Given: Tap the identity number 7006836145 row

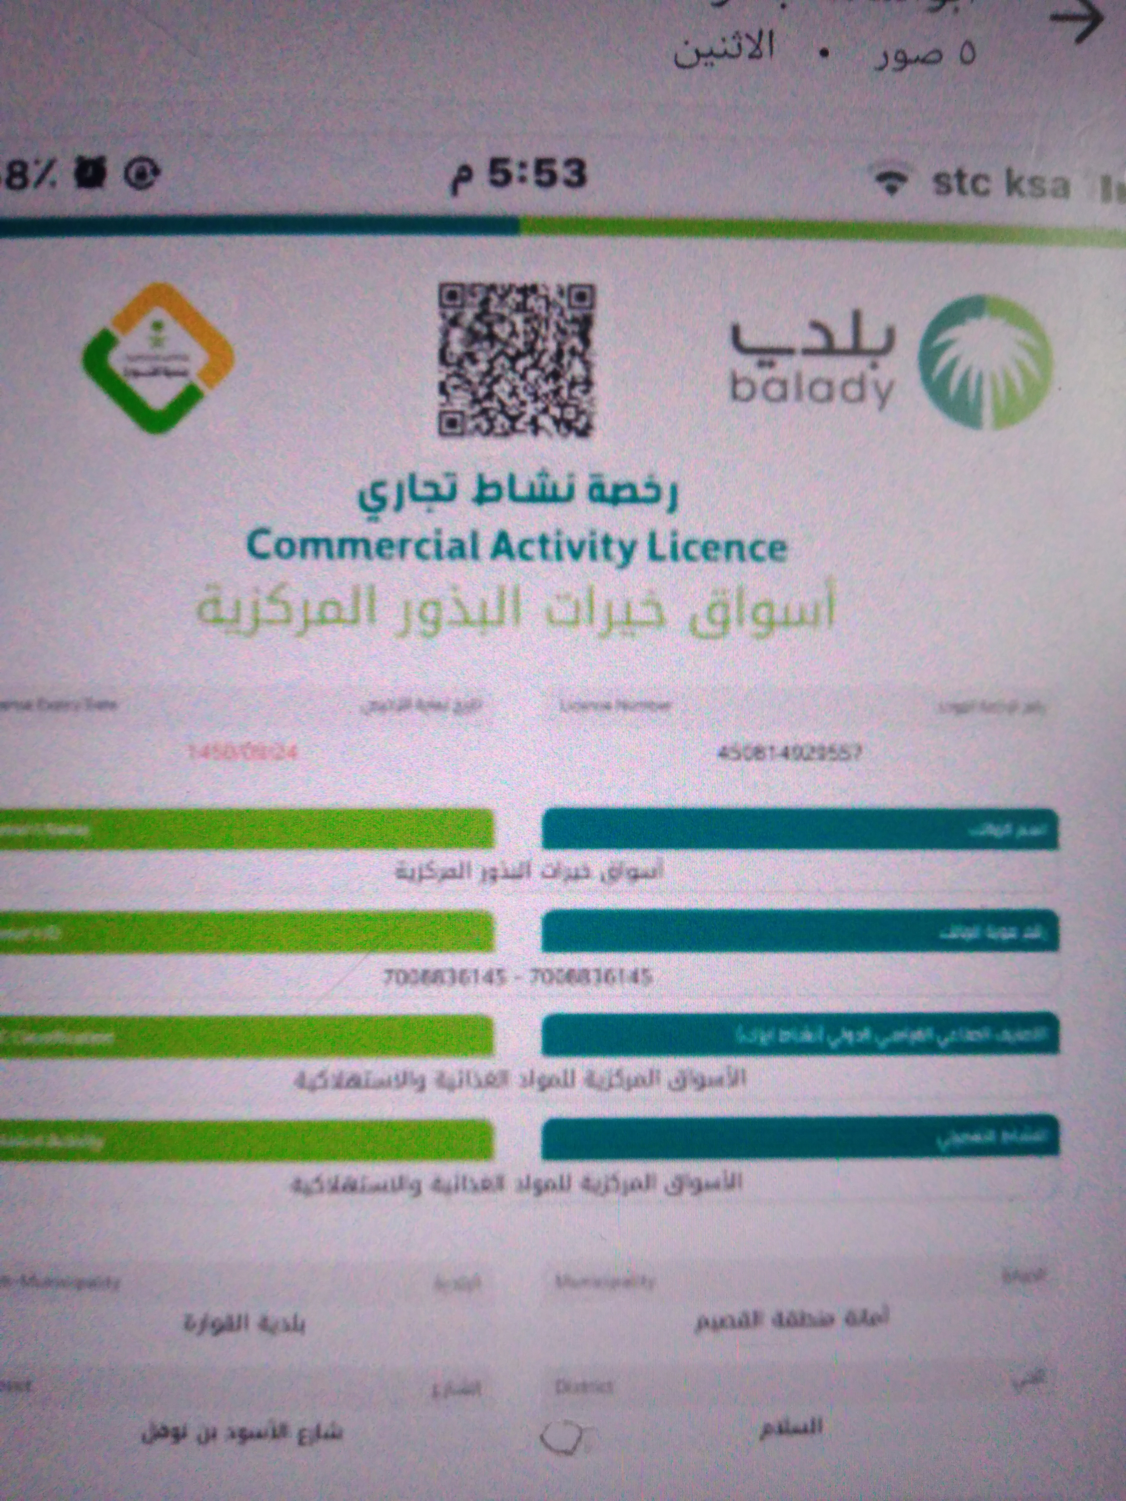Looking at the screenshot, I should click(517, 976).
